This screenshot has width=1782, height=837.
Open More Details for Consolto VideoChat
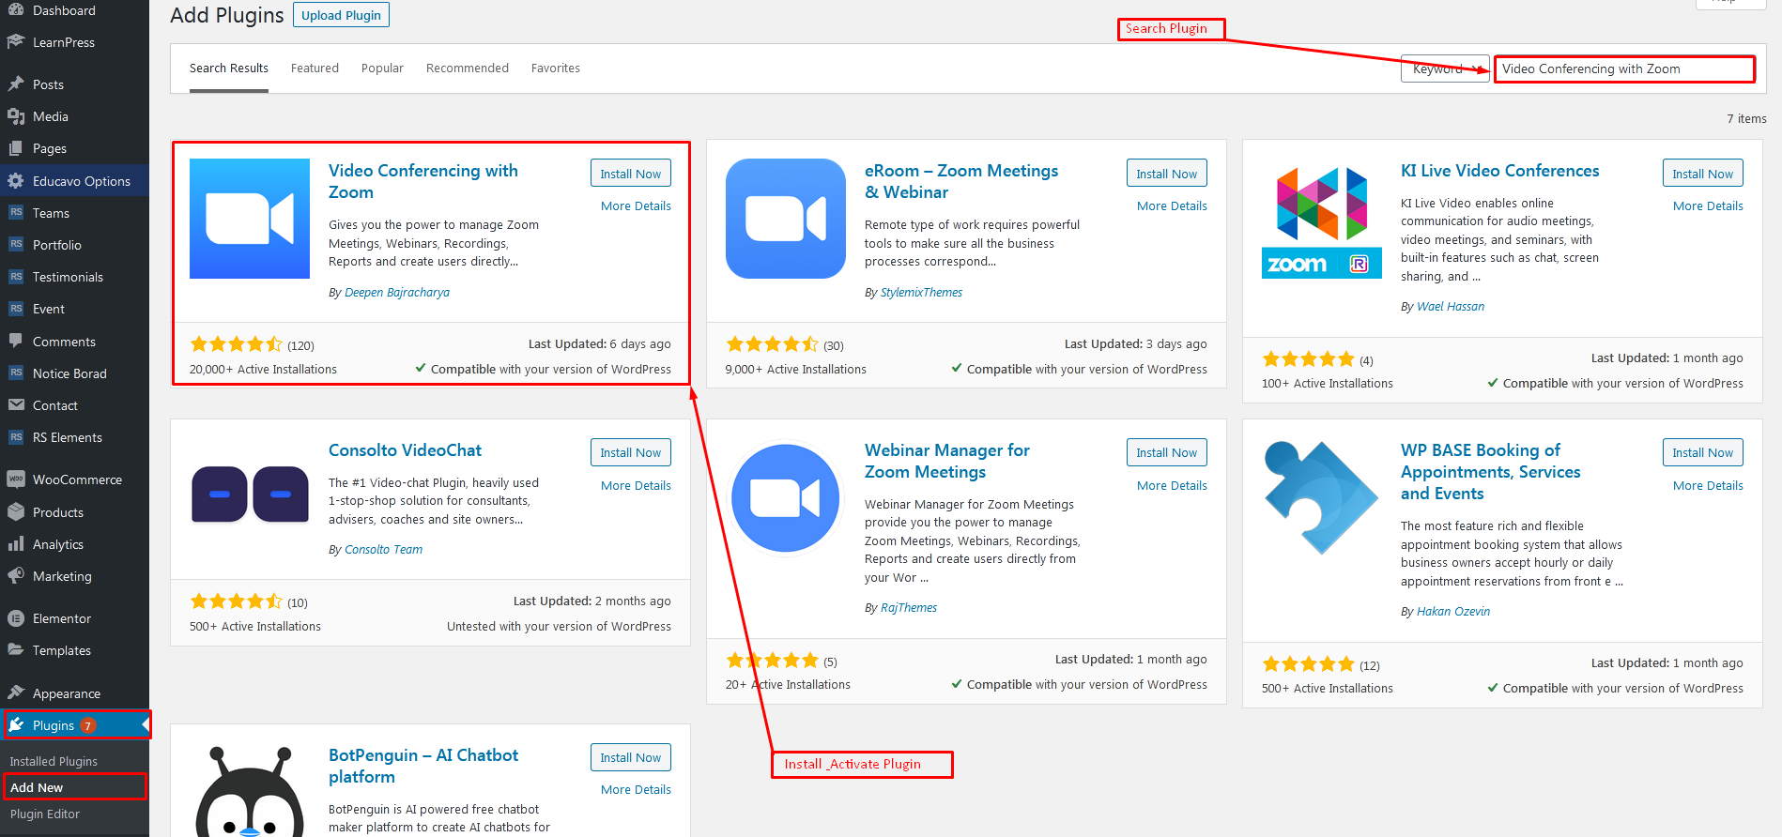(x=636, y=486)
